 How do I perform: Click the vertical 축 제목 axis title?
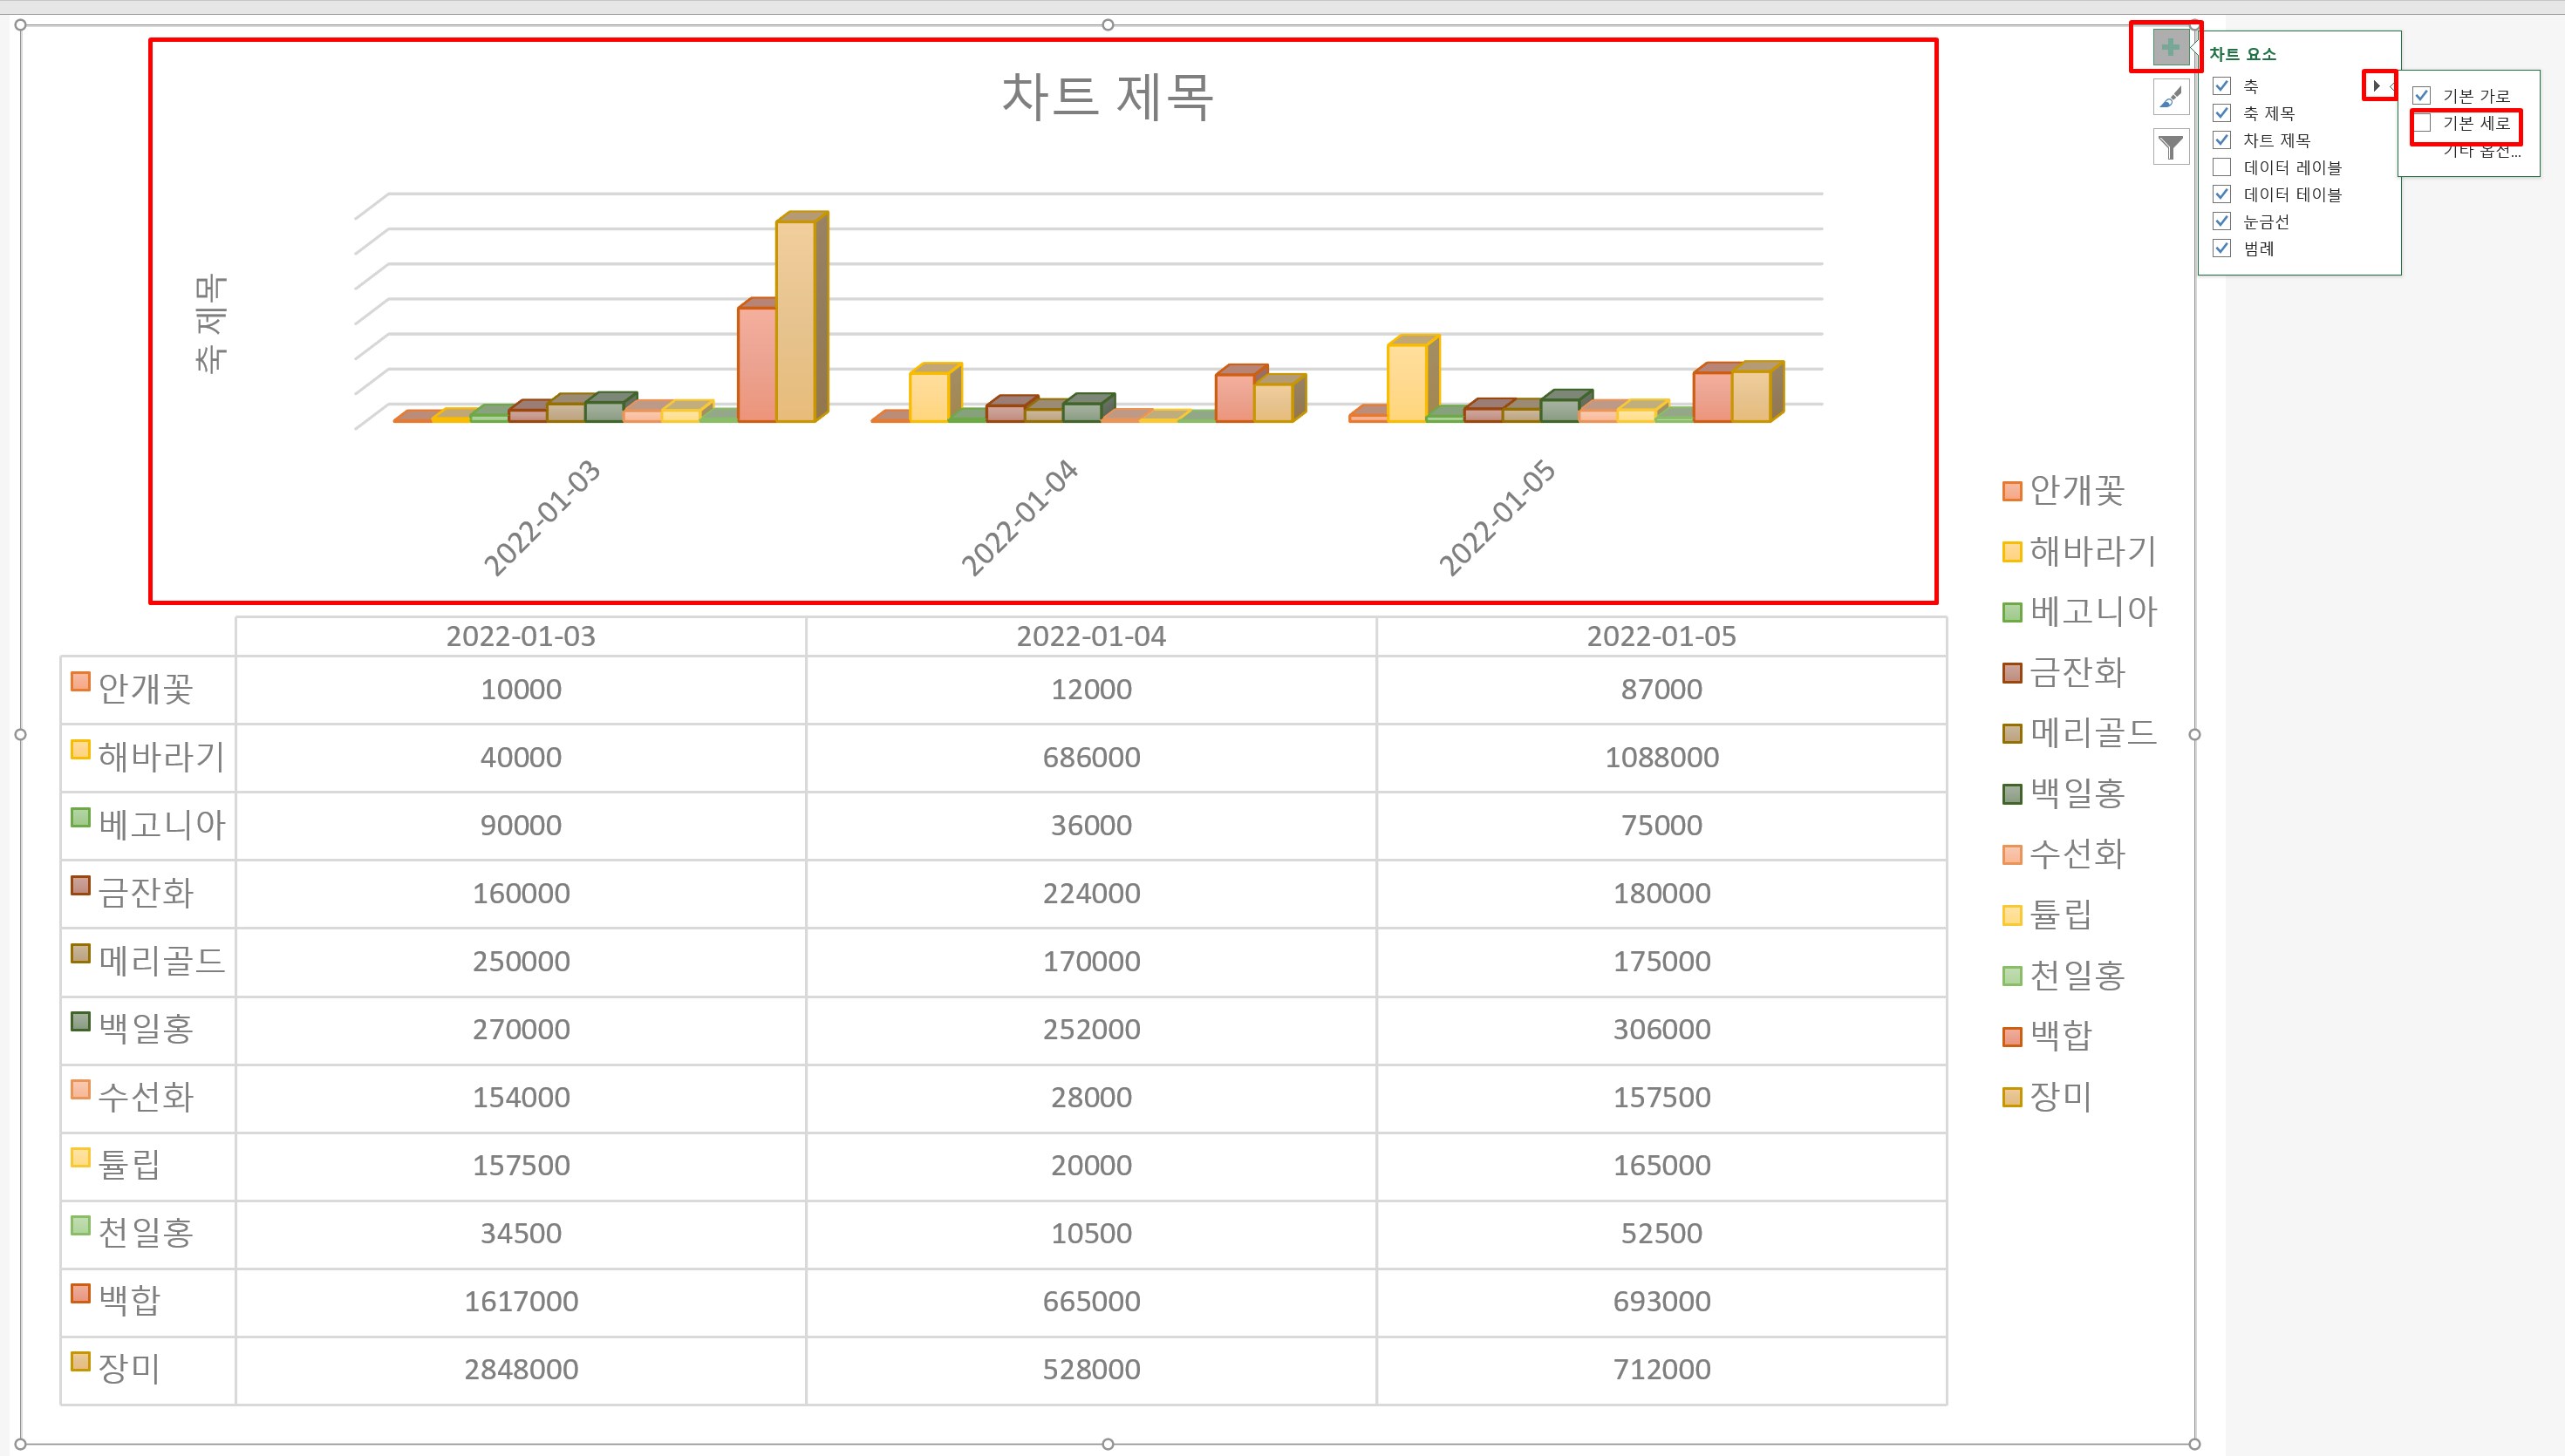click(211, 323)
